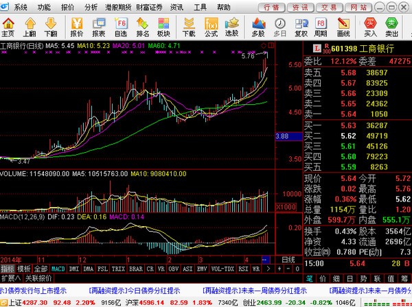The image size is (412, 307).
Task: Open the 分析 menu
Action: click(x=91, y=7)
